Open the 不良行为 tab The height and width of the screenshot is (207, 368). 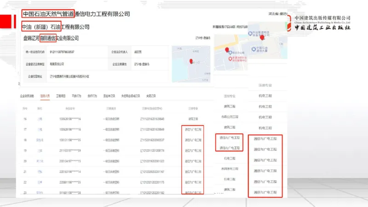[x=76, y=96]
